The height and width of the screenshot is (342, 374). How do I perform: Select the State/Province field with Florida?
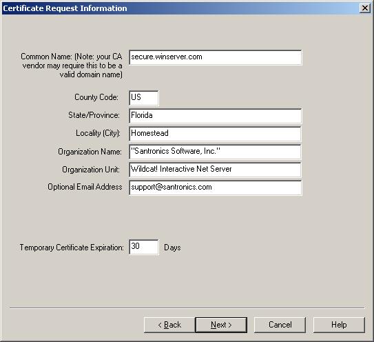(x=216, y=116)
